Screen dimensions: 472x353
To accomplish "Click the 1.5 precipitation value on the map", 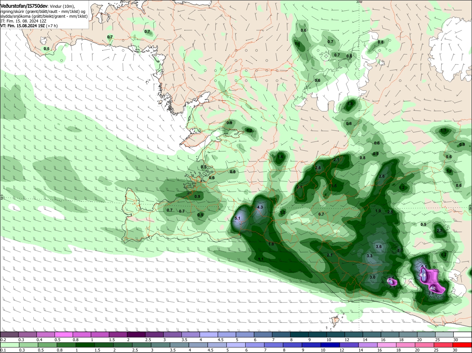I will [x=334, y=186].
